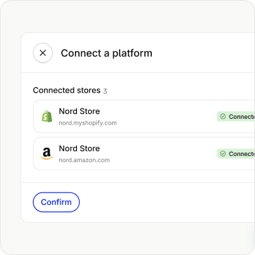
Task: Click the Connected status badge for Amazon store
Action: click(x=236, y=153)
